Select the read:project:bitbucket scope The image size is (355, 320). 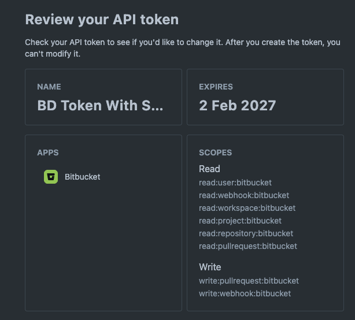tap(240, 221)
